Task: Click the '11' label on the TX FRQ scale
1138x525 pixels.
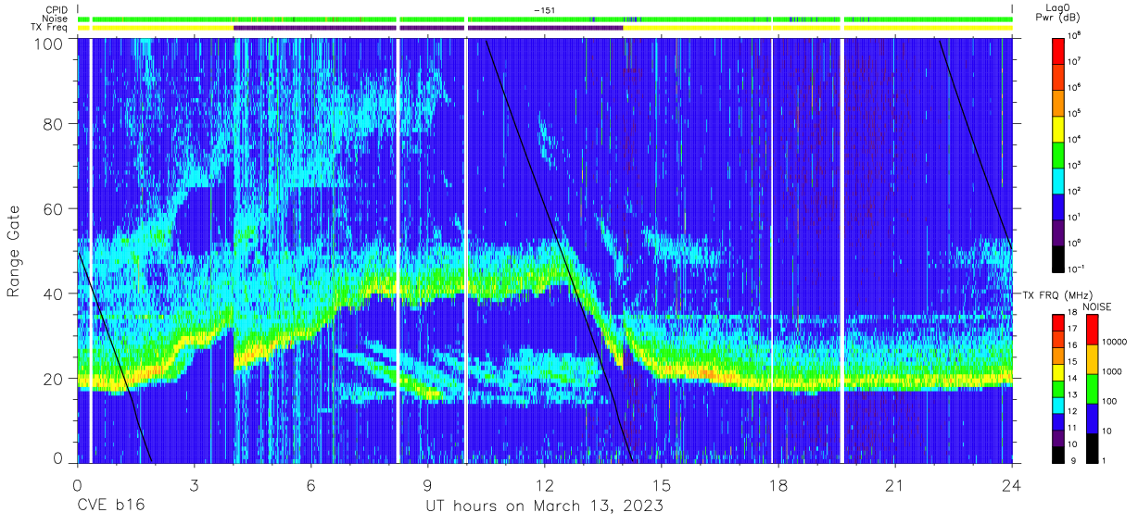Action: (x=1074, y=427)
